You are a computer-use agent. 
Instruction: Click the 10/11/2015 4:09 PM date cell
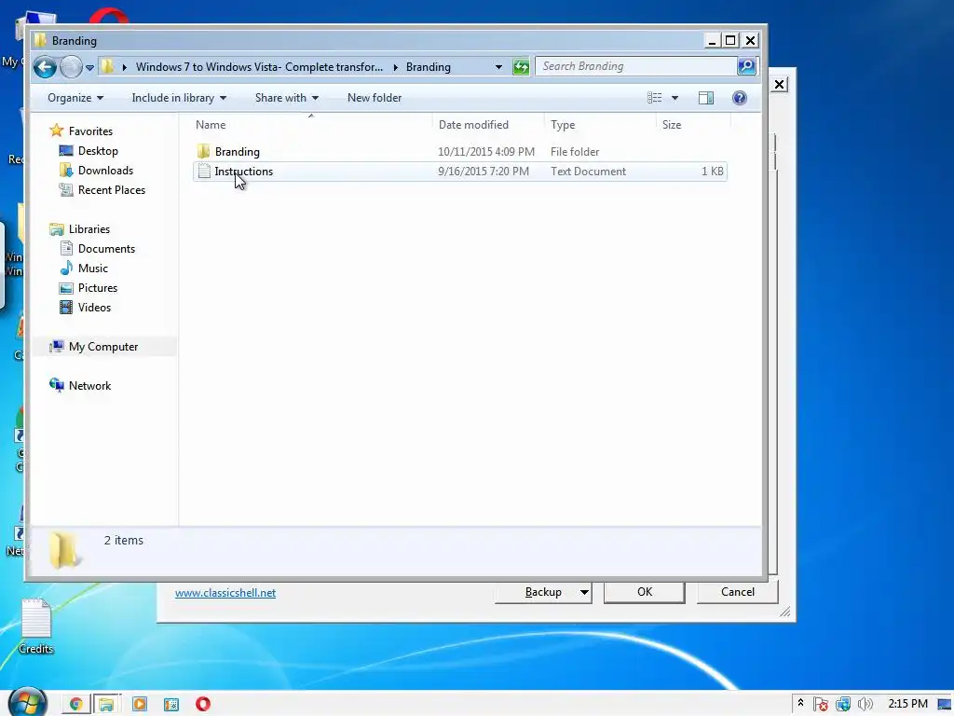point(486,152)
